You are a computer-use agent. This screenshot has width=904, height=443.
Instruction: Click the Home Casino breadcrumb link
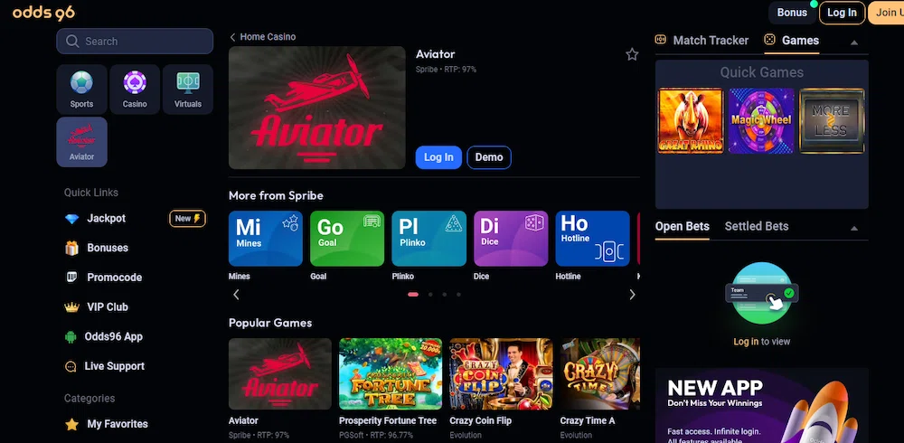268,37
